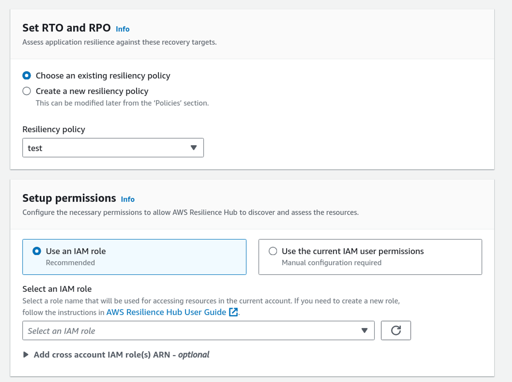Open Info link next to Setup permissions
Screen dimensions: 512x382
[x=127, y=199]
